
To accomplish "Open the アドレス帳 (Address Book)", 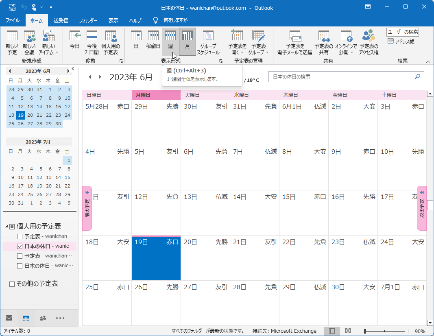I will point(401,41).
